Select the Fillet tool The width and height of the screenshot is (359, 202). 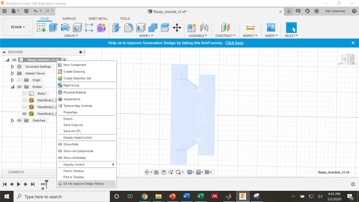click(x=128, y=28)
